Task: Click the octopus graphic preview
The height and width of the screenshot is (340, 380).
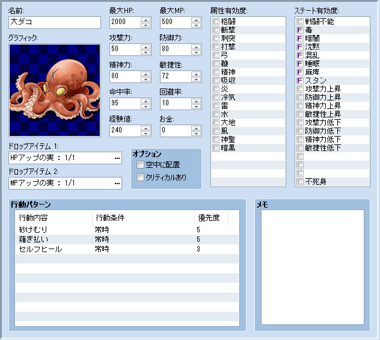Action: (x=55, y=90)
